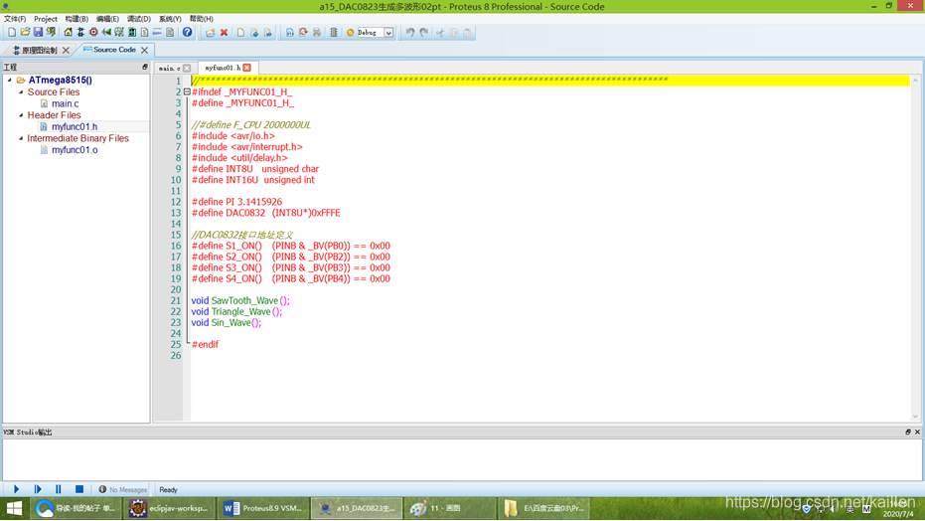Viewport: 925px width, 521px height.
Task: Create a new project with toolbar icon
Action: pyautogui.click(x=12, y=33)
